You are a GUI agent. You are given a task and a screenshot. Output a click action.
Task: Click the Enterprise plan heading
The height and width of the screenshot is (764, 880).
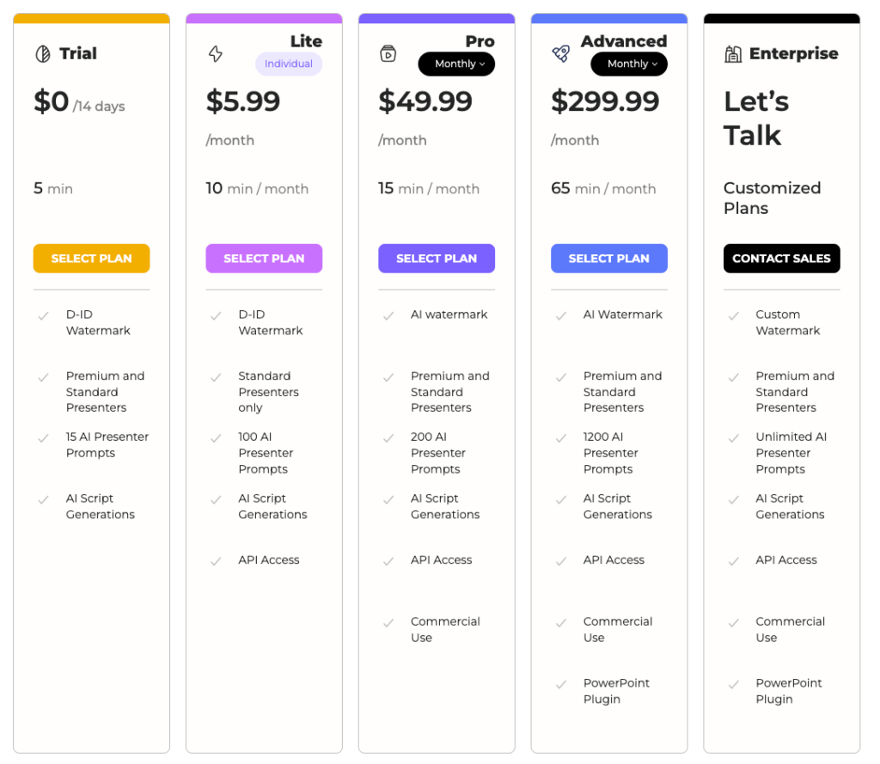click(793, 53)
